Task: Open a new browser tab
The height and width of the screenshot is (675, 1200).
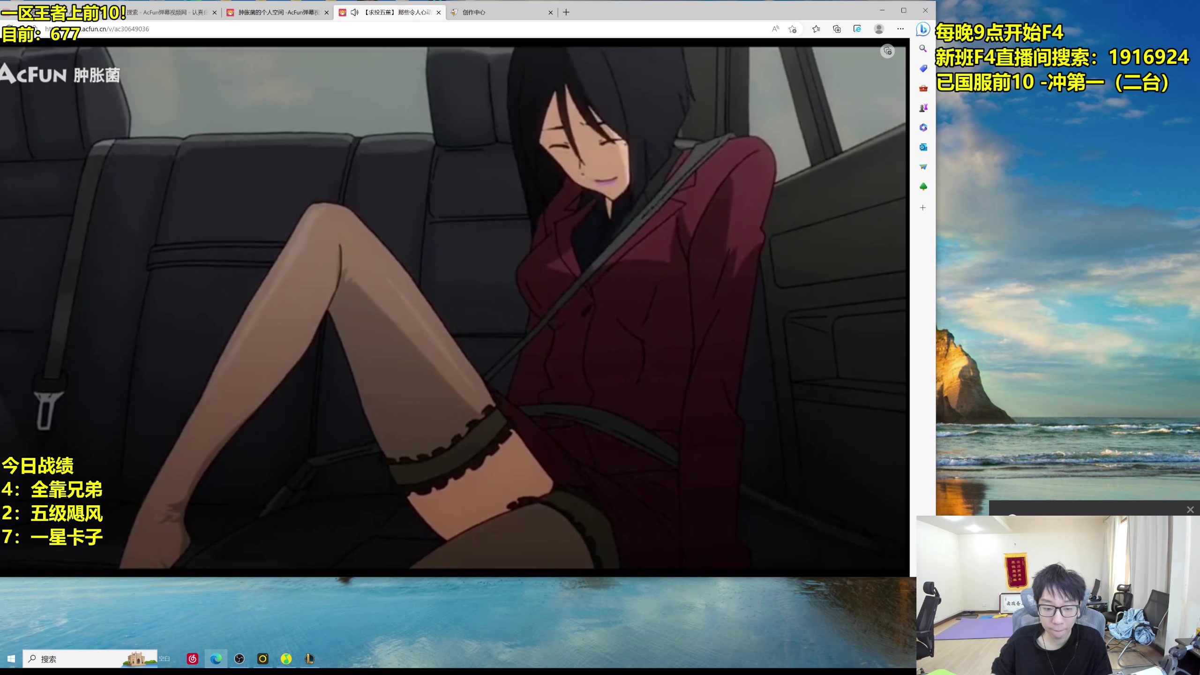Action: point(566,13)
